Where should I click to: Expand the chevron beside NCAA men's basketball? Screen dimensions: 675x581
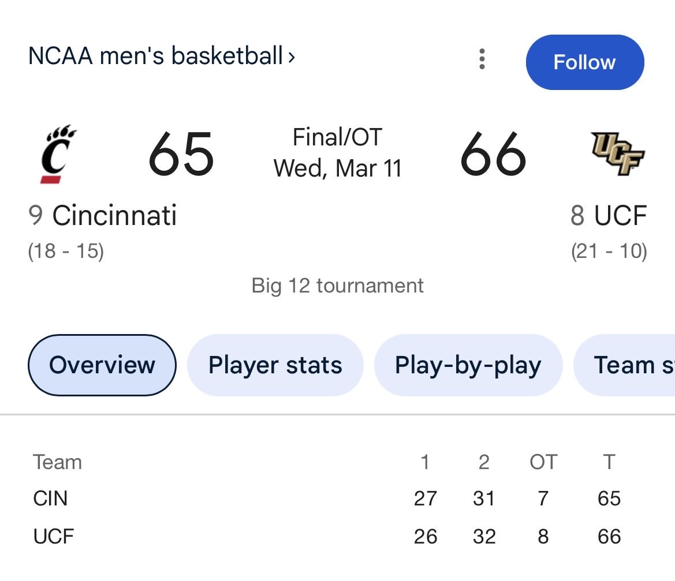[x=292, y=57]
